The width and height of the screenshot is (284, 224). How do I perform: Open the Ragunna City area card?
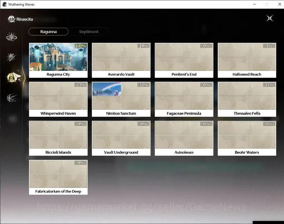pyautogui.click(x=58, y=60)
